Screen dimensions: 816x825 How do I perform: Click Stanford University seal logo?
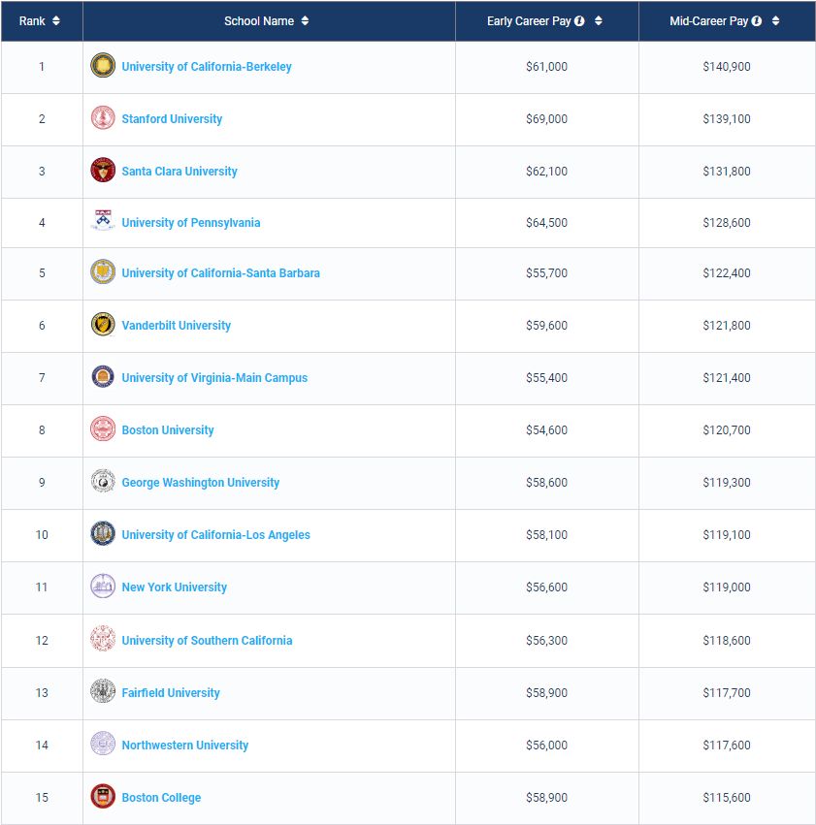[x=103, y=118]
